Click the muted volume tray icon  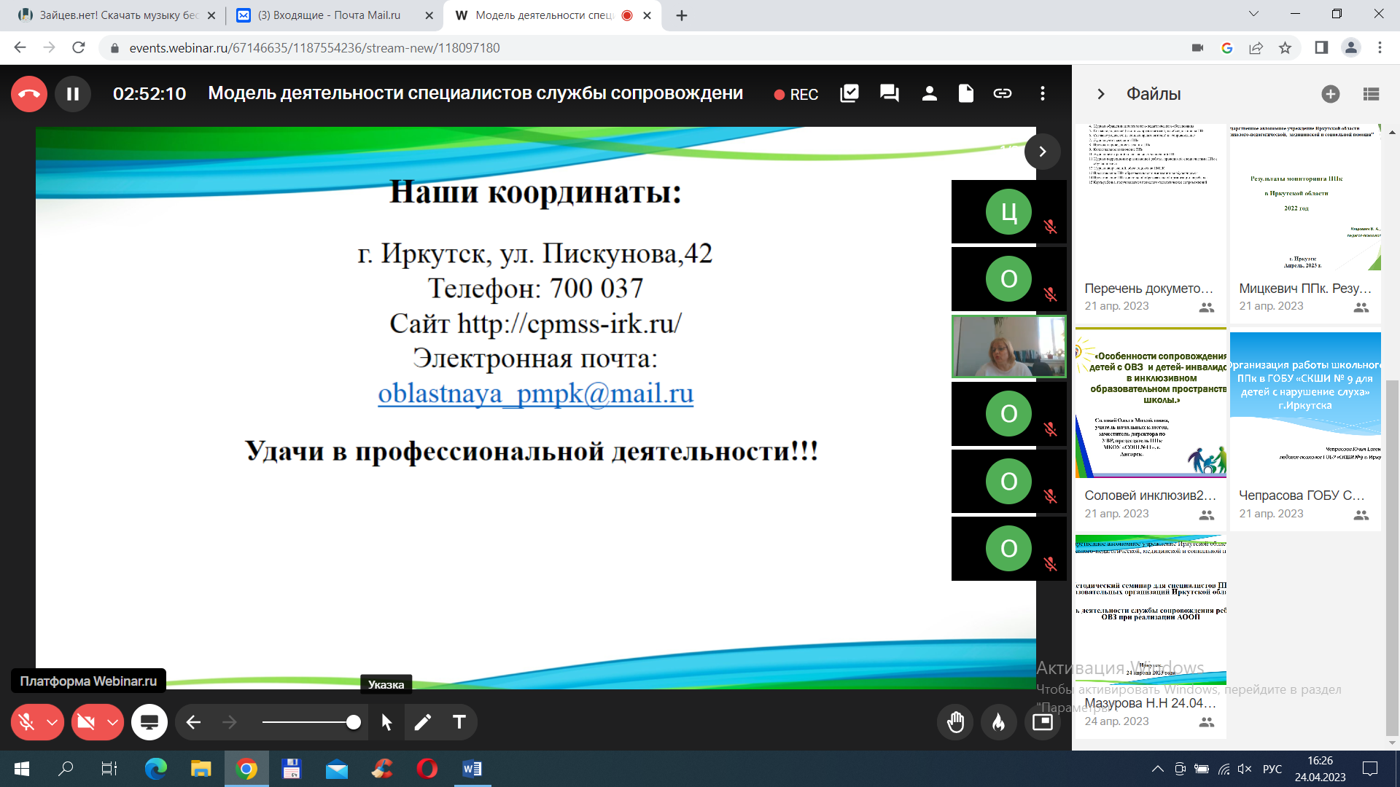coord(1245,769)
